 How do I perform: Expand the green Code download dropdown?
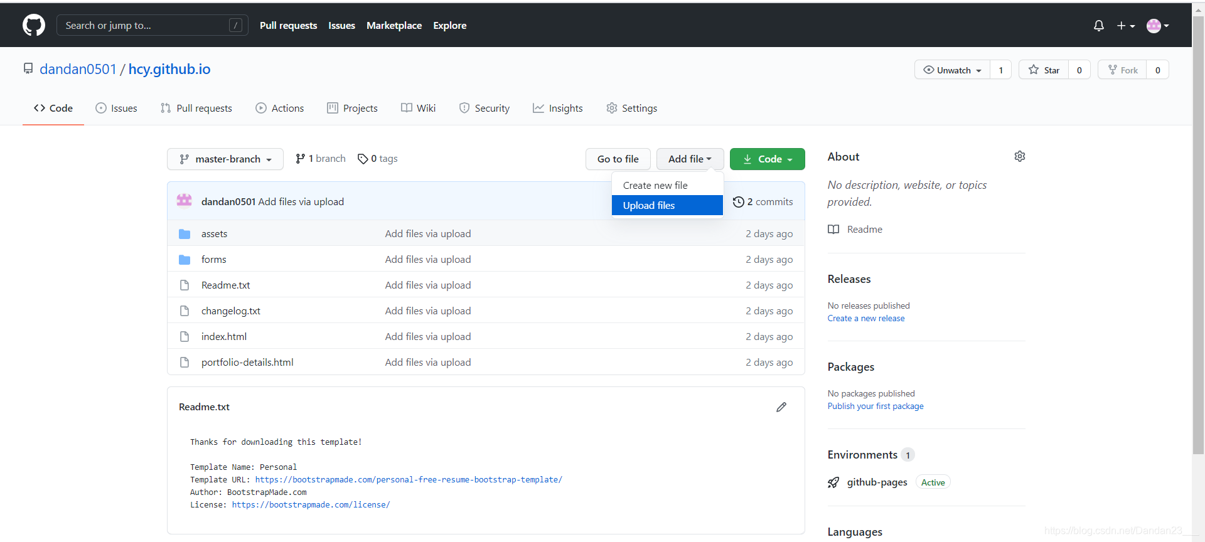coord(768,159)
